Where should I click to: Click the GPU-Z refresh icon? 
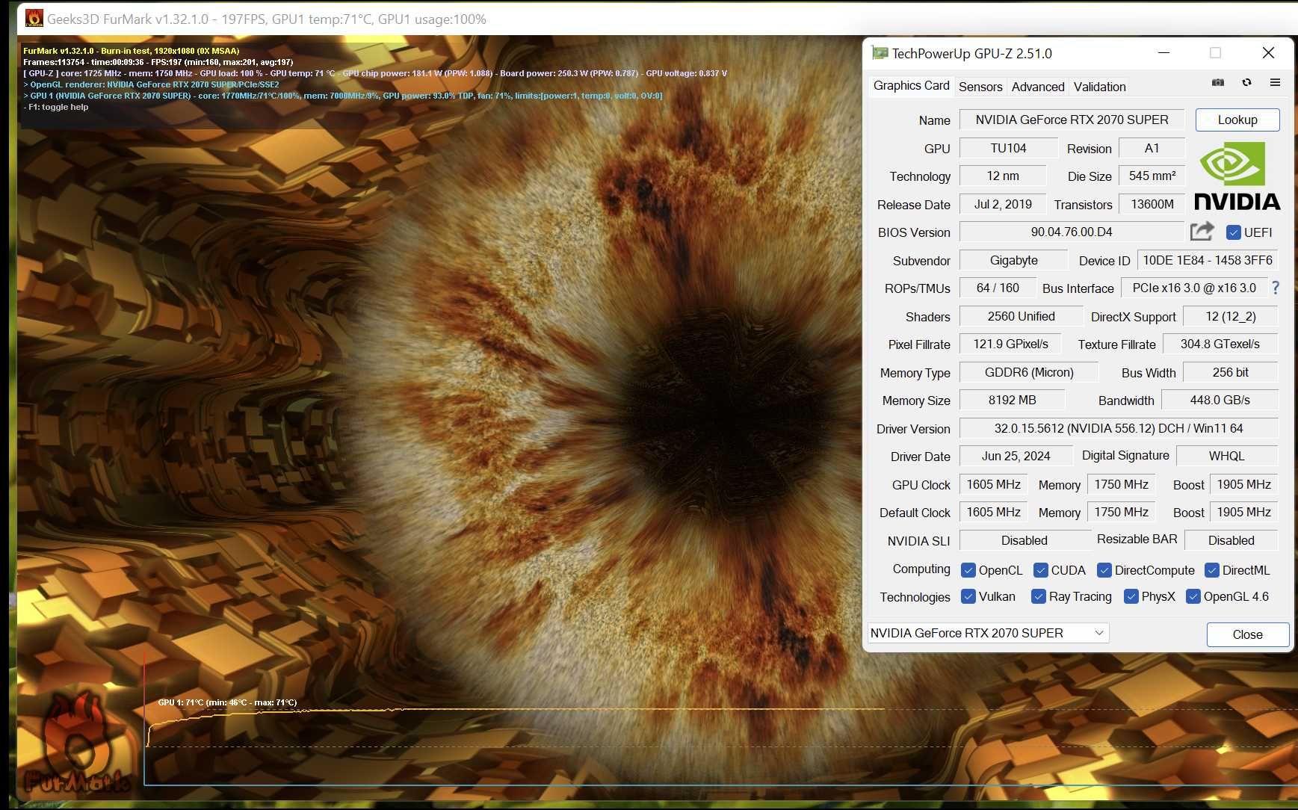tap(1246, 83)
